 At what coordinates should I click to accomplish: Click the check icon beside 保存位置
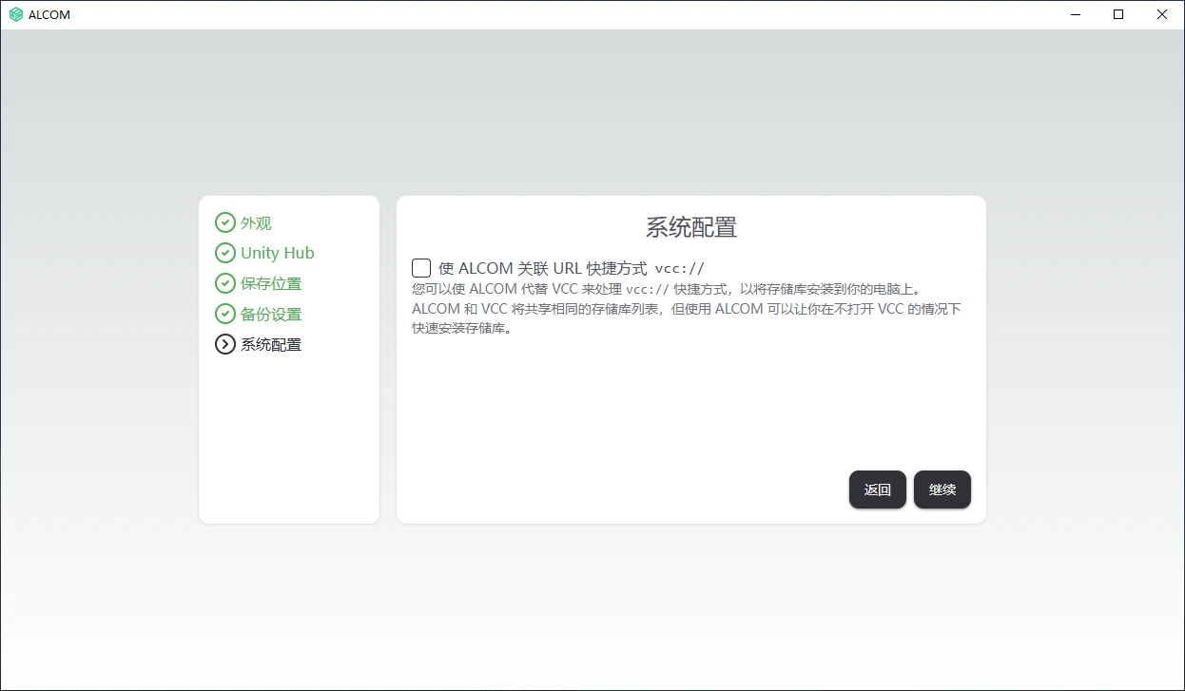pos(225,283)
